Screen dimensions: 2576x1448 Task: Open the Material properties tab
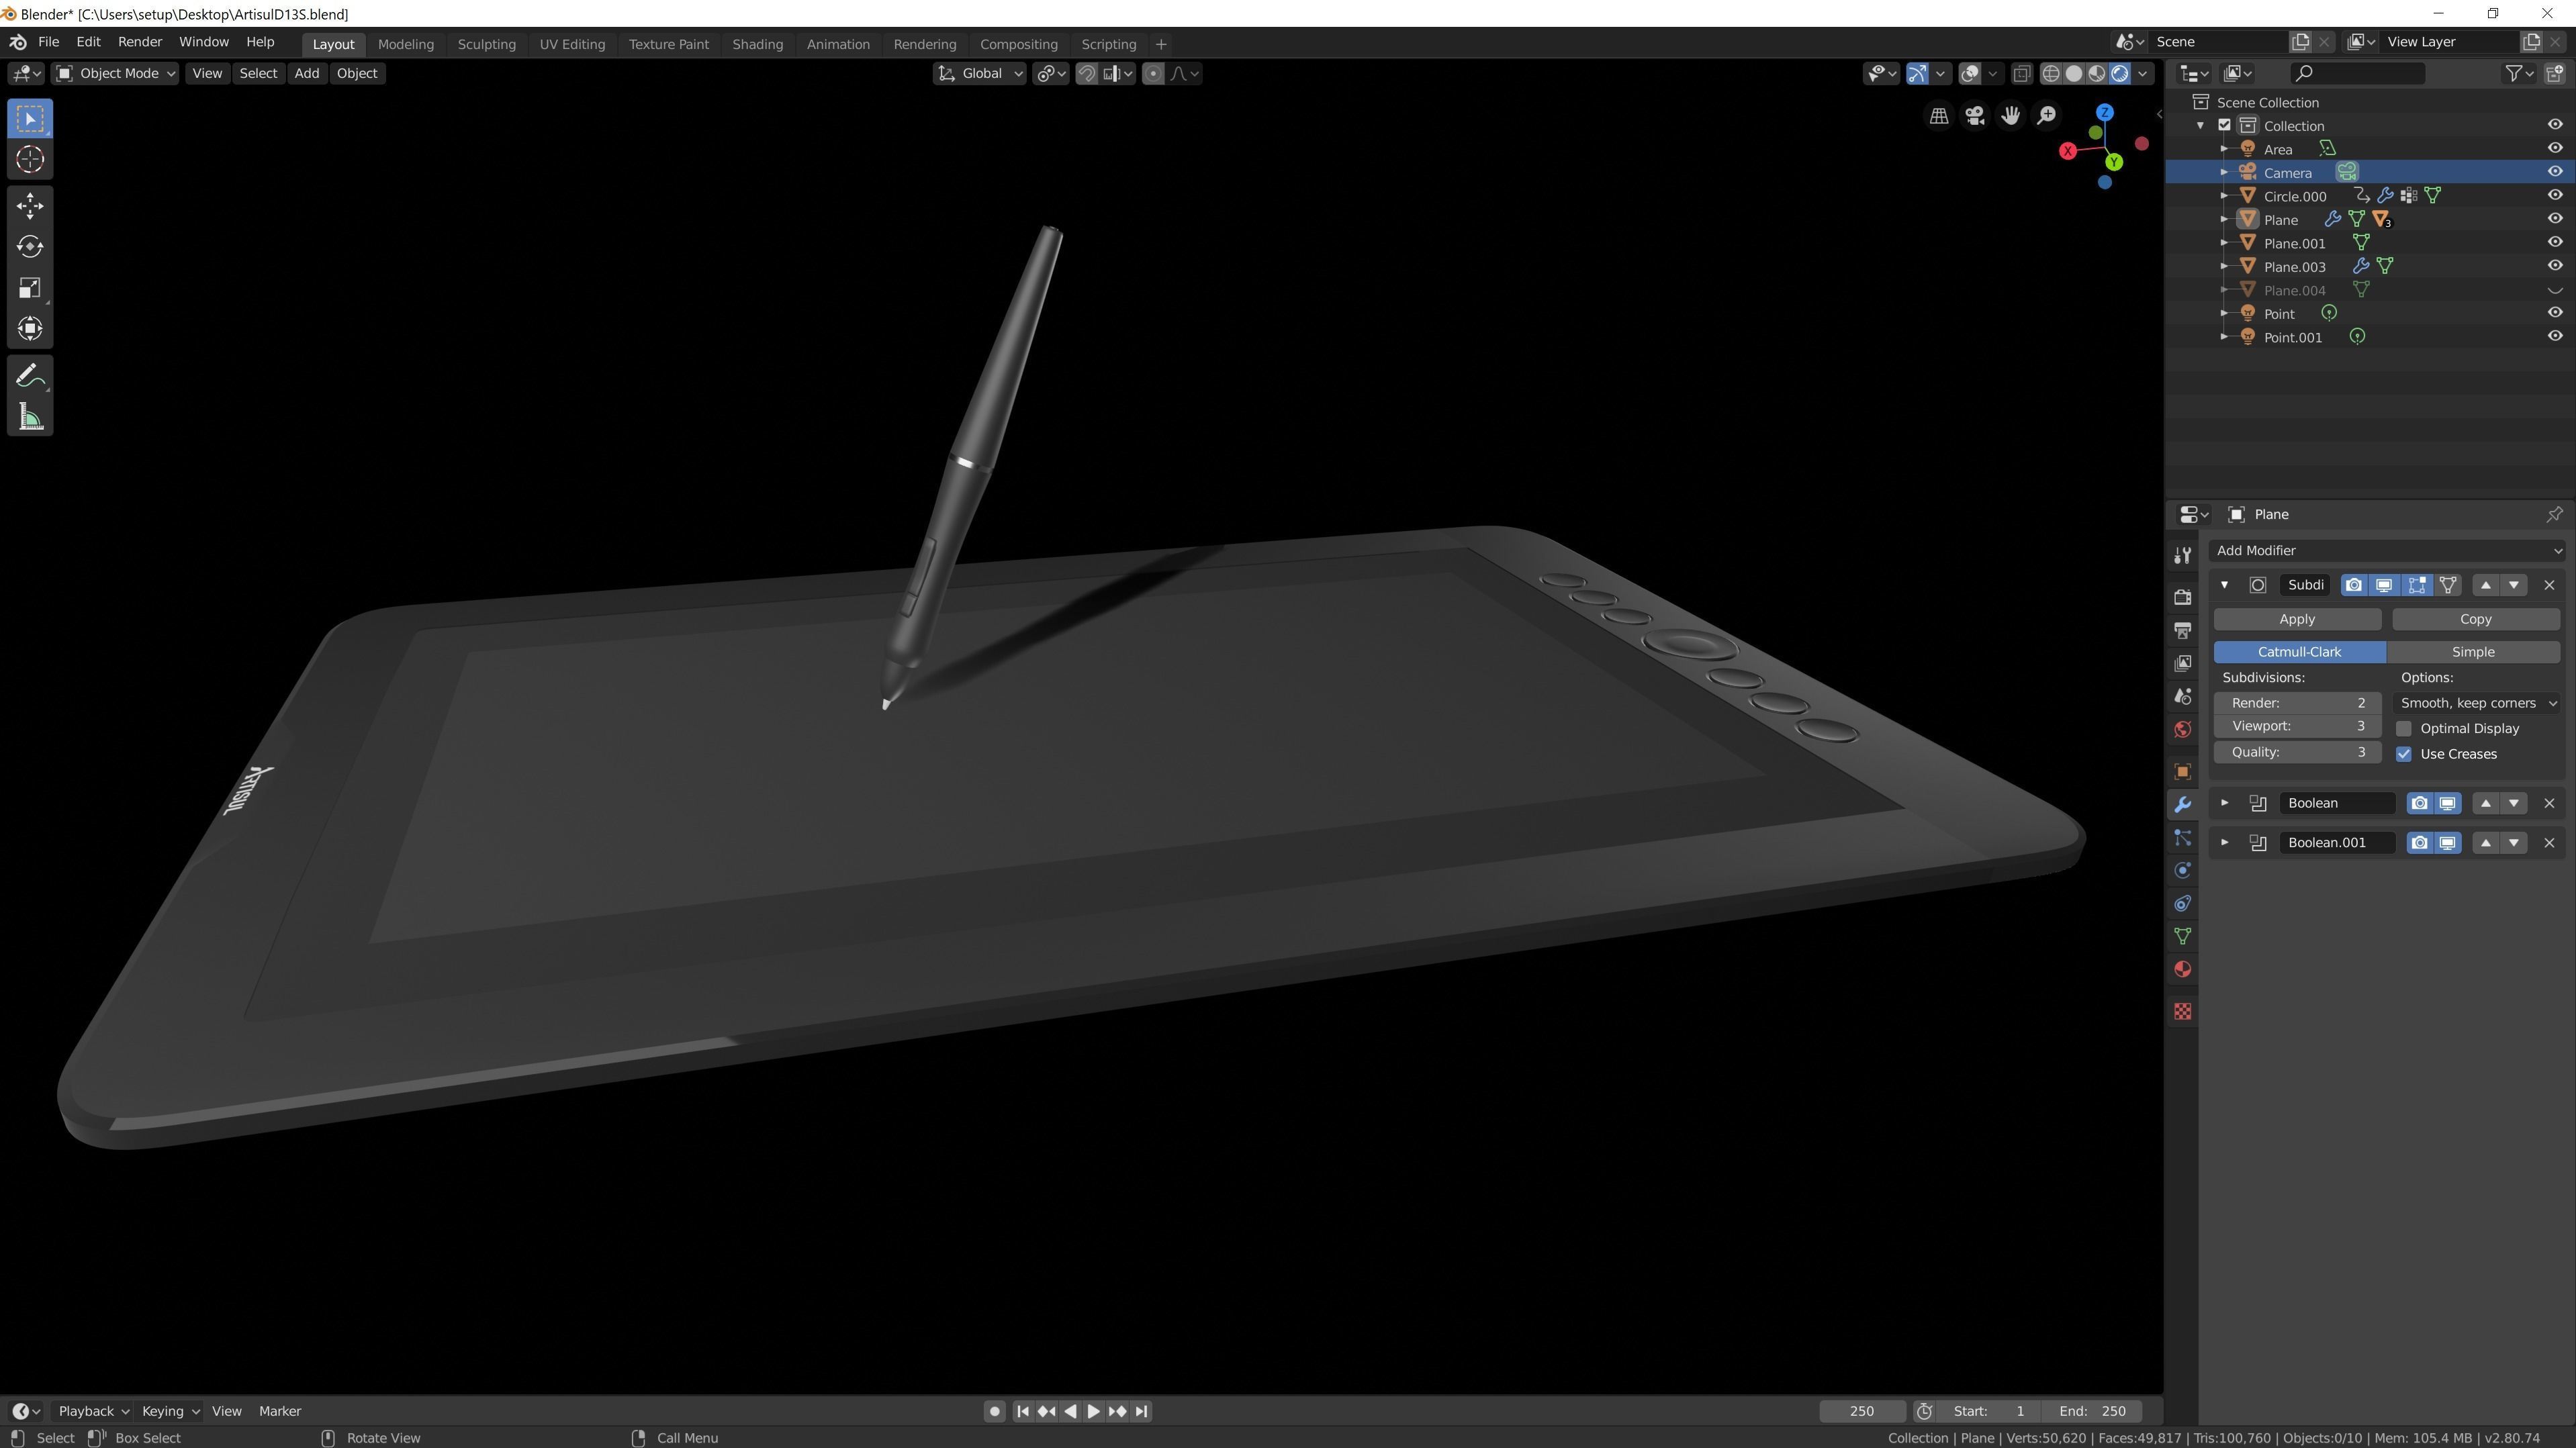[2183, 969]
